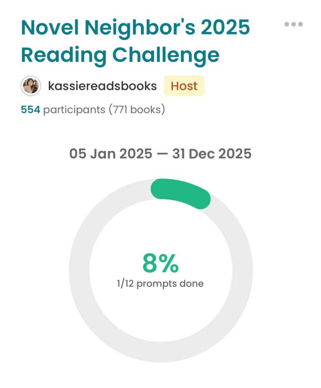
Task: Open details by clicking the 8% label
Action: point(160,262)
